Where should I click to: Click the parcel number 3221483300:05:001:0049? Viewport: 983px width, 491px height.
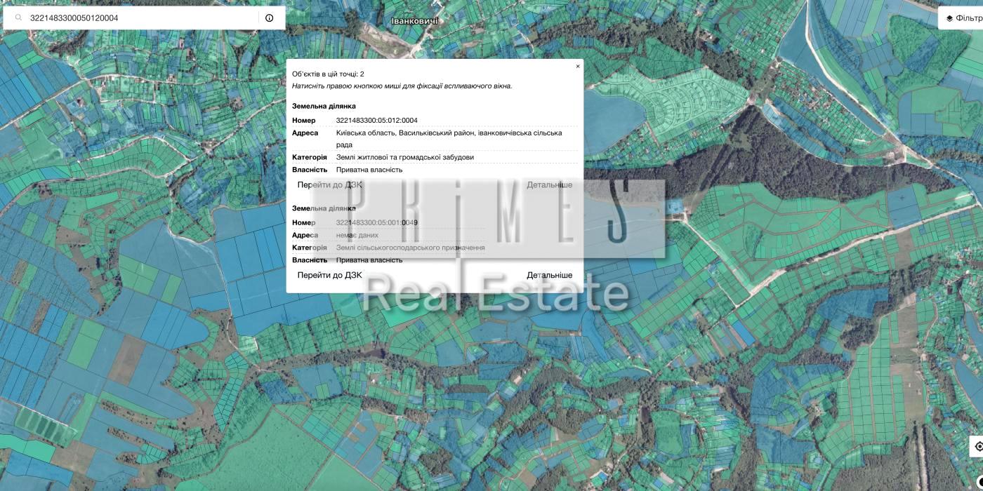376,222
